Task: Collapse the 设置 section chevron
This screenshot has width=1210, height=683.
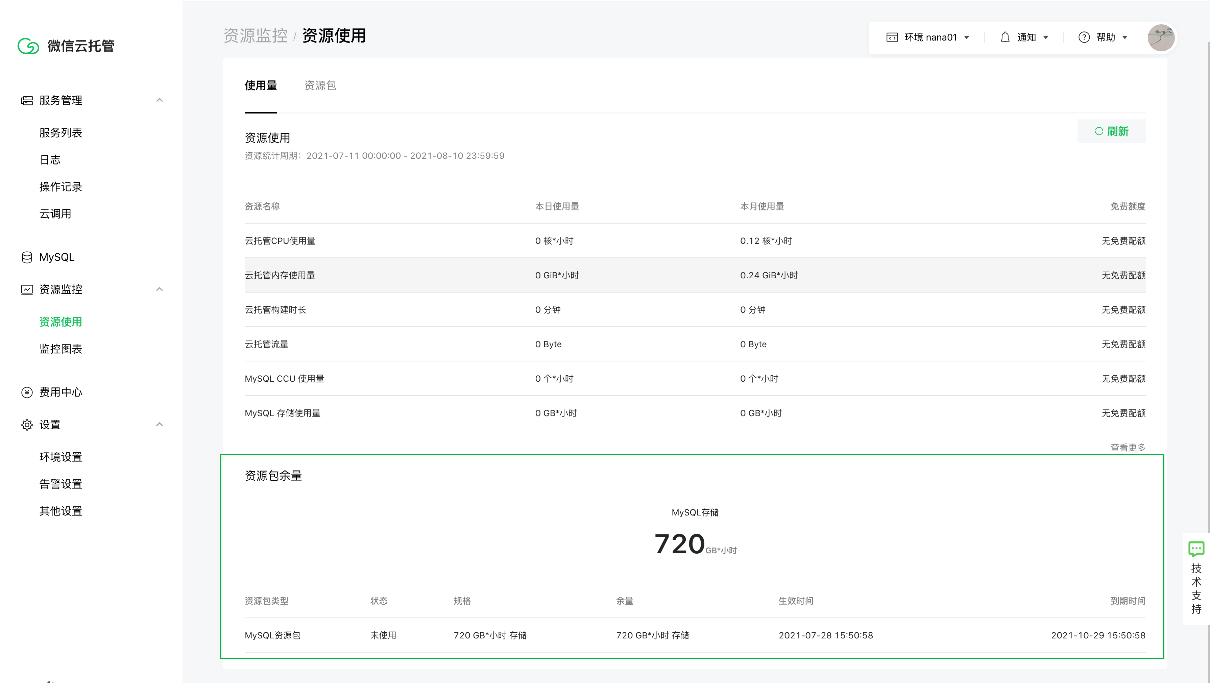Action: 159,424
